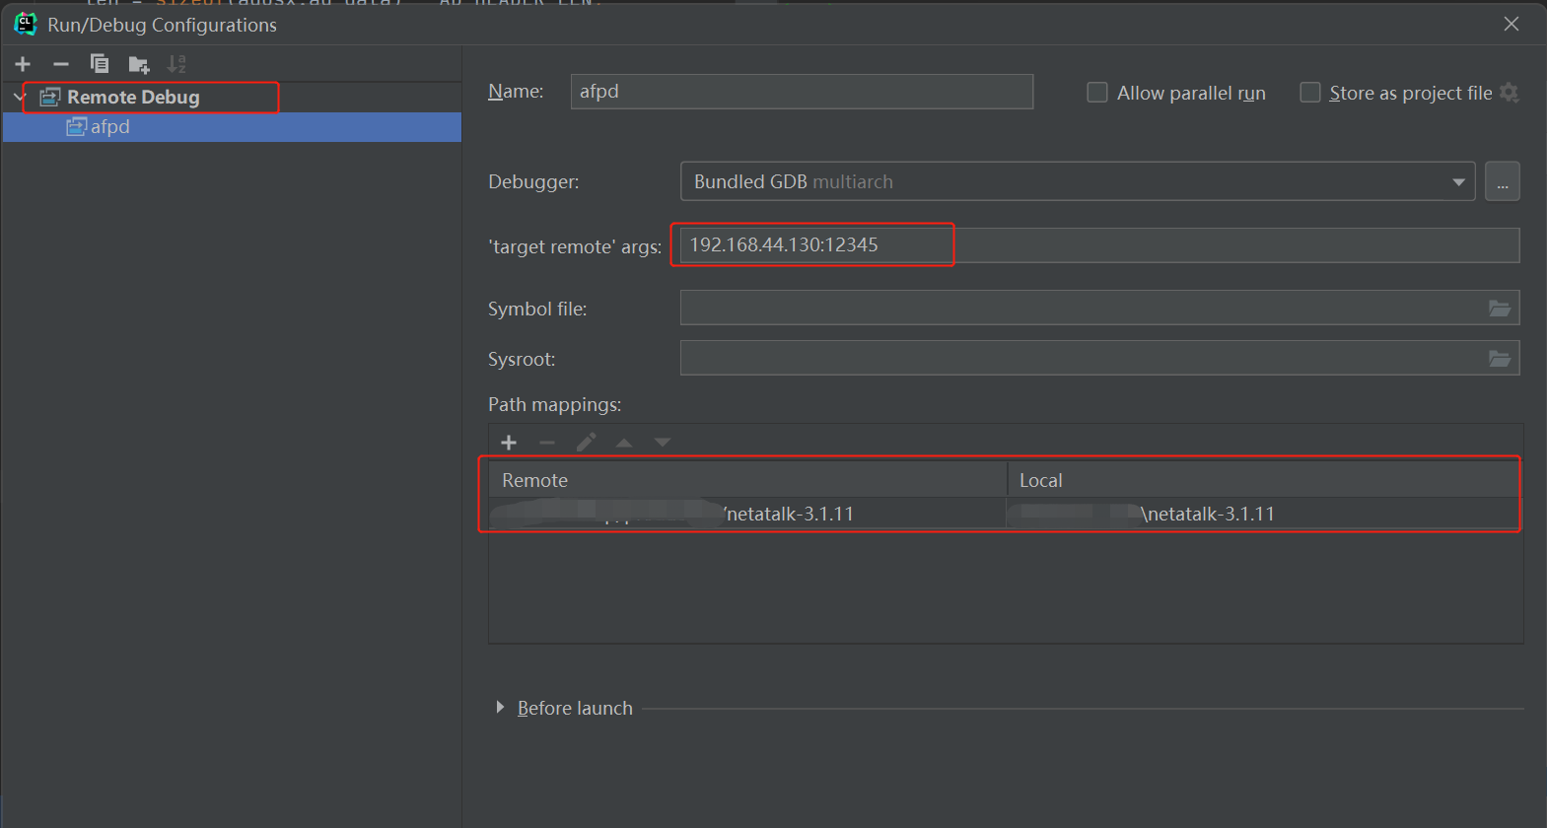This screenshot has width=1547, height=828.
Task: Move path mapping up
Action: tap(624, 443)
